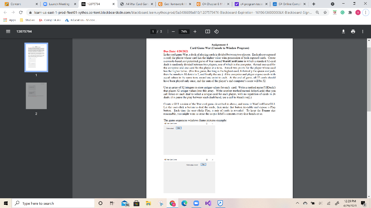This screenshot has width=371, height=208.
Task: Download the PDF file
Action: [x=343, y=31]
